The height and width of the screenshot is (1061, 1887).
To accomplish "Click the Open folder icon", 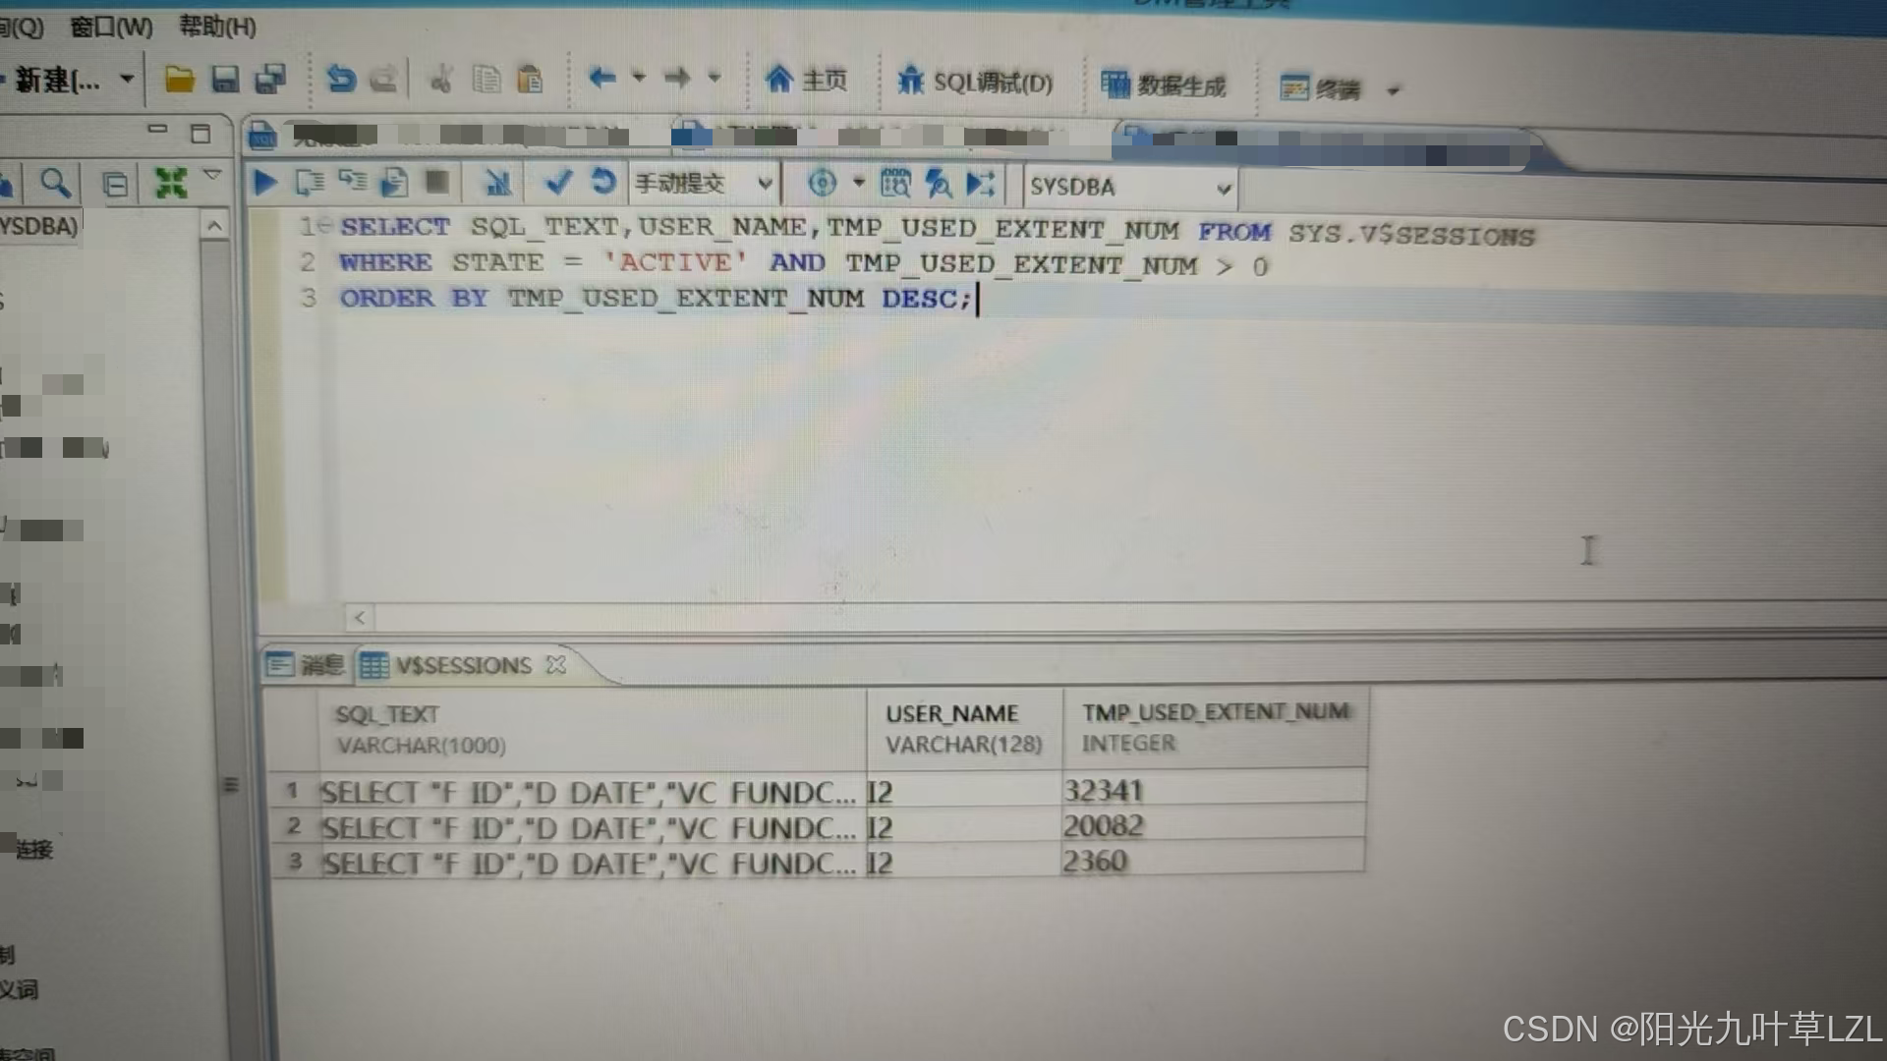I will tap(179, 80).
